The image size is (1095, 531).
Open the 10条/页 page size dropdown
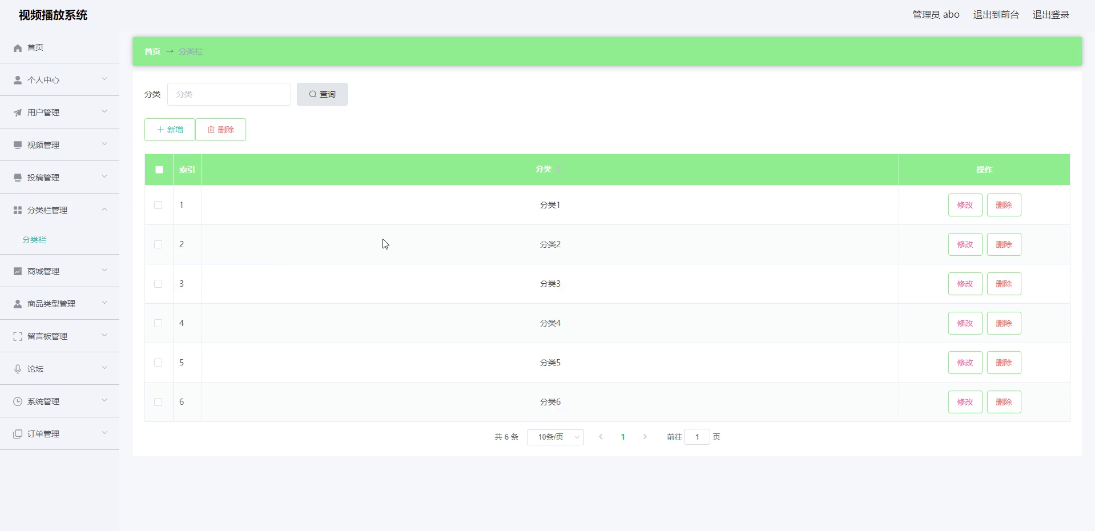tap(555, 437)
